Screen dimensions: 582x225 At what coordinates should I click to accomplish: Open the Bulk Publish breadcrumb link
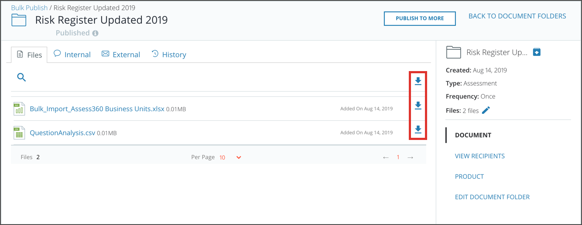click(x=29, y=8)
